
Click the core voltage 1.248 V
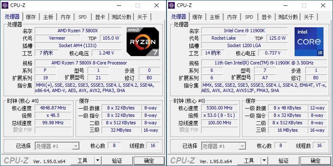click(107, 53)
